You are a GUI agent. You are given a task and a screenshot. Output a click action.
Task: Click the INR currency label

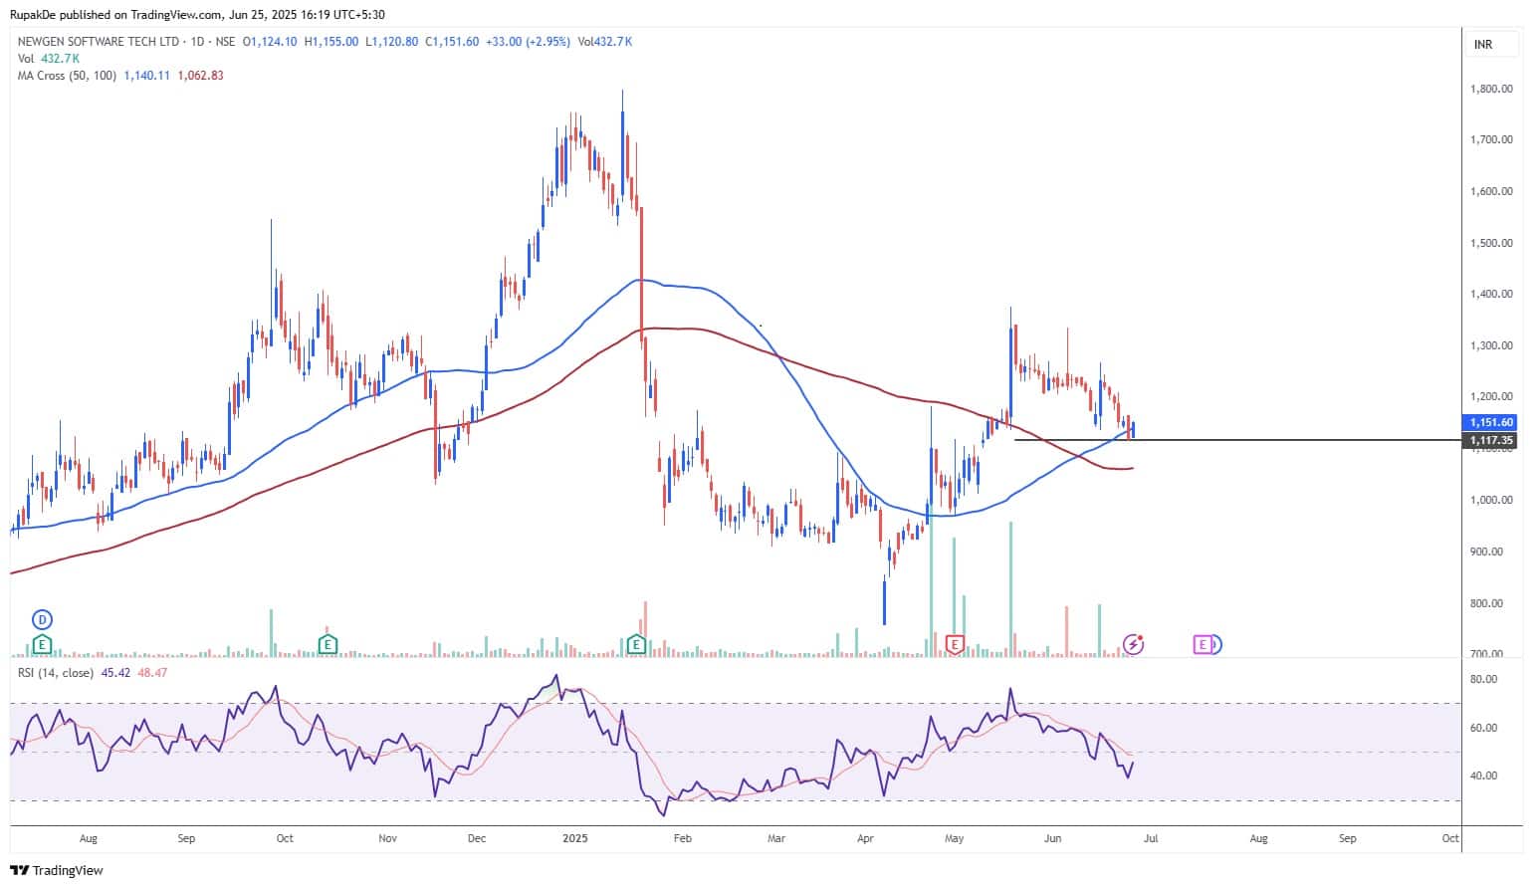[1482, 45]
